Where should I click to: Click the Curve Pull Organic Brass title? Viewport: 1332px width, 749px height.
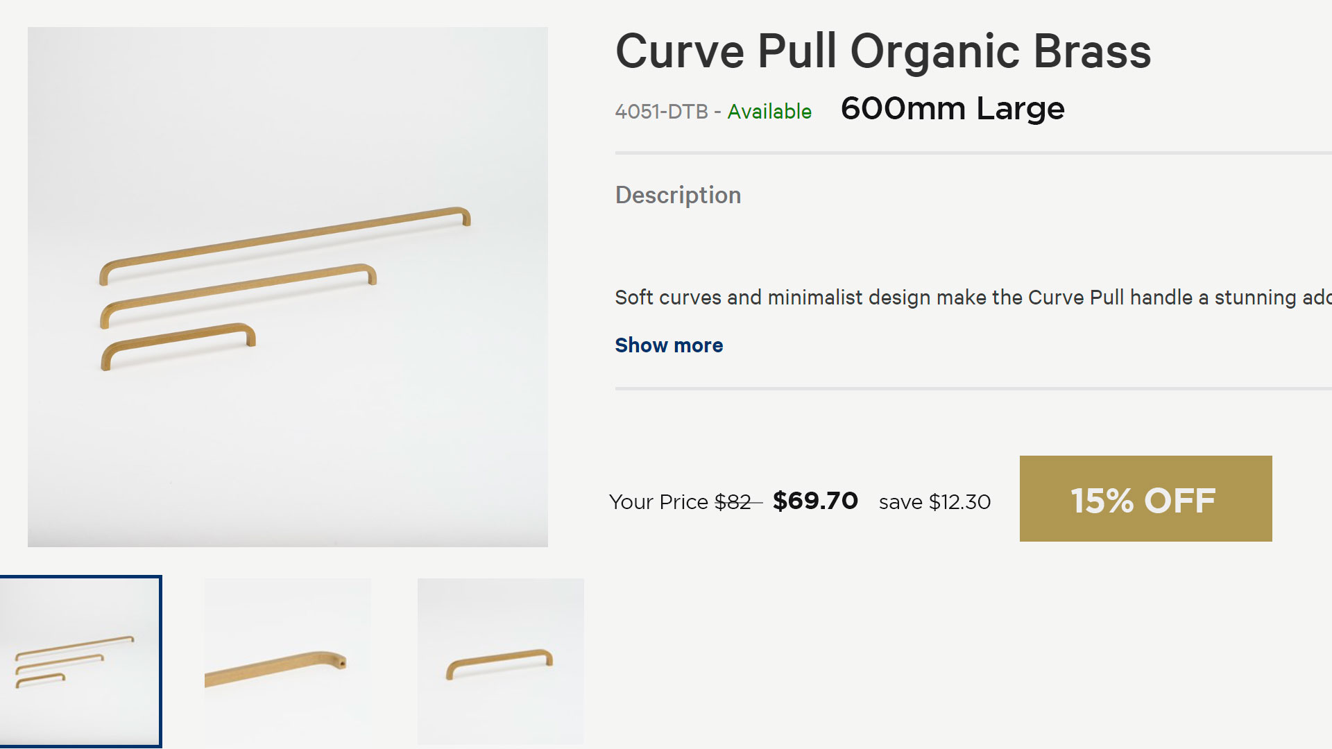click(x=882, y=51)
